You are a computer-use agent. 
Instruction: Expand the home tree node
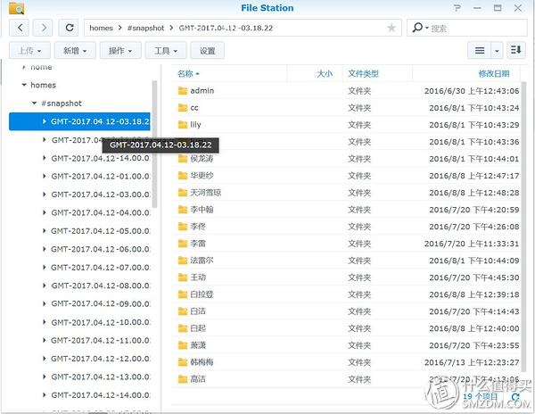pos(24,67)
